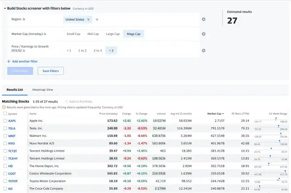Sort by Price (Intraday) column header

108,114
